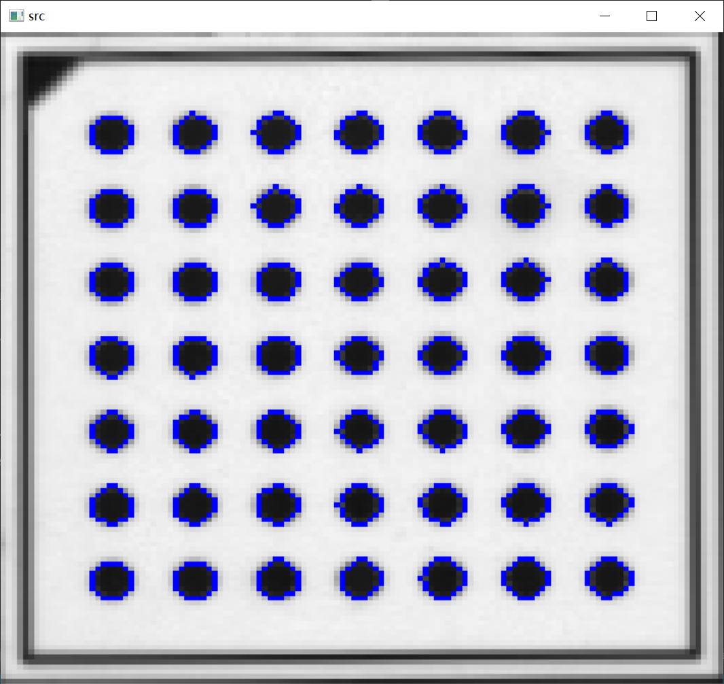This screenshot has height=684, width=724.
Task: Maximize the src window
Action: tap(651, 16)
